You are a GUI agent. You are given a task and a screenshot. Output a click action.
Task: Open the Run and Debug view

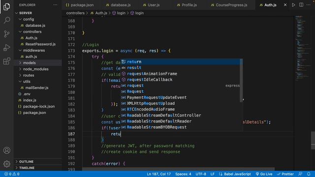[x=6, y=48]
